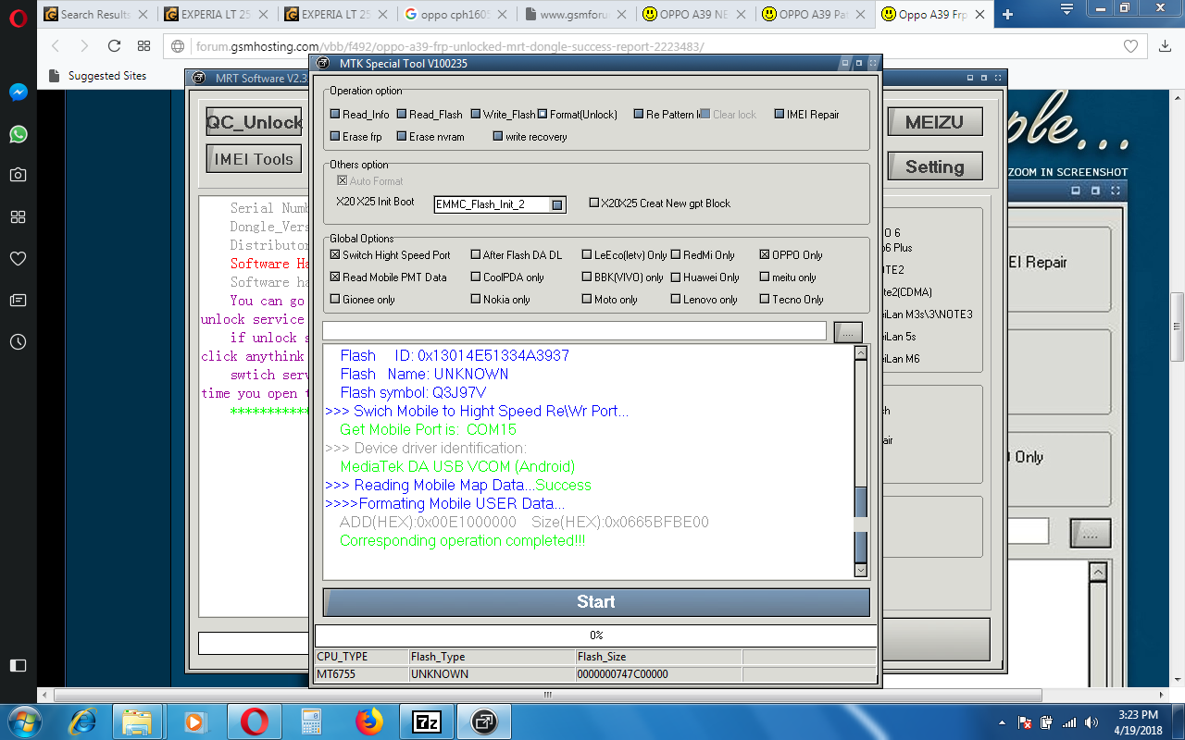
Task: Switch to the Search Results tab
Action: 96,14
